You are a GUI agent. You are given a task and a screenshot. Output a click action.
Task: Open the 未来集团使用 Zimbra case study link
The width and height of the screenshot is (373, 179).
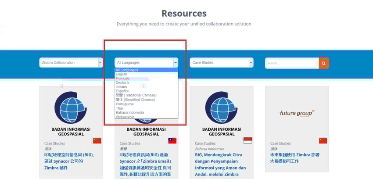(x=295, y=158)
